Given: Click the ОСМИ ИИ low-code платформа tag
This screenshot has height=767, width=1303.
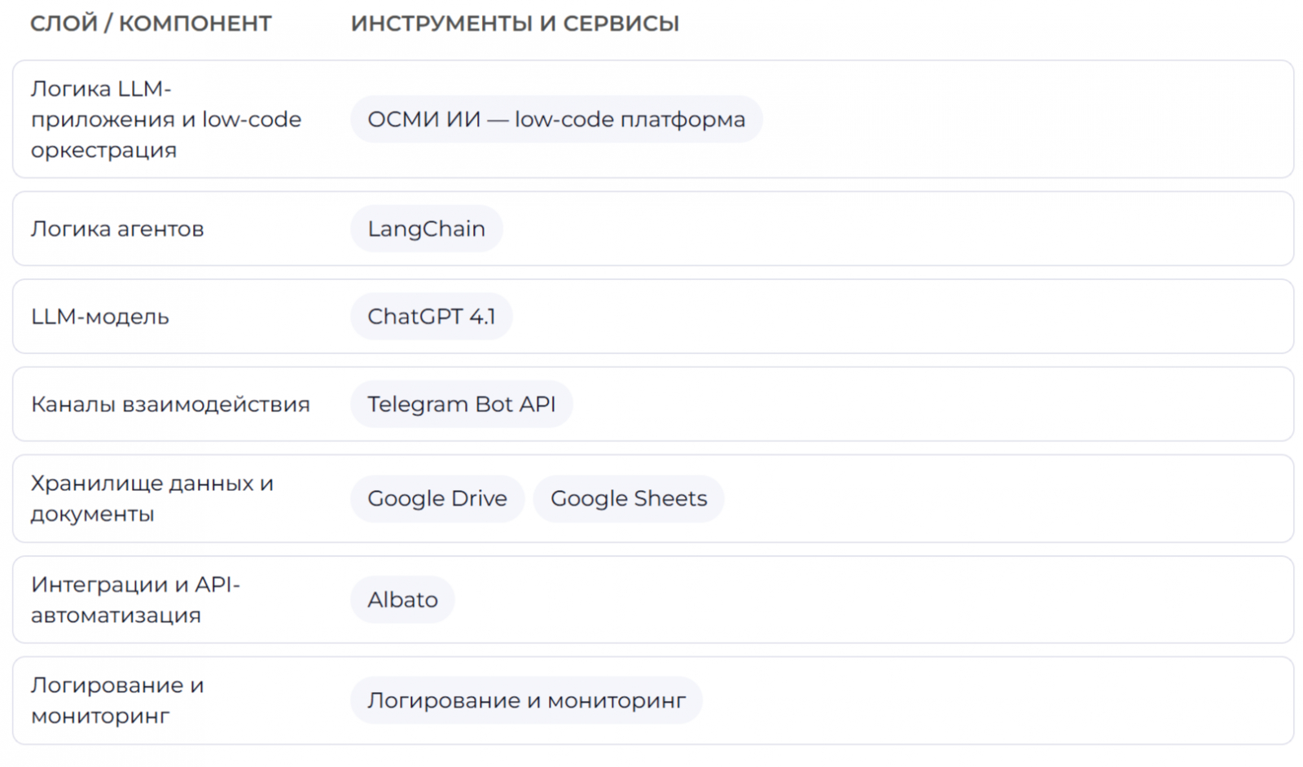Looking at the screenshot, I should [556, 120].
